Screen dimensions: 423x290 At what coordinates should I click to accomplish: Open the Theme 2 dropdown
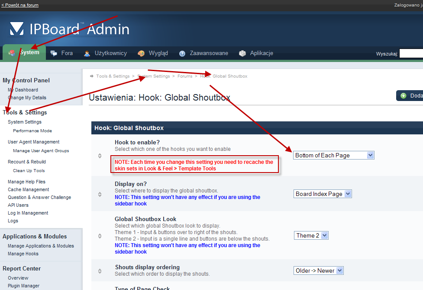click(x=311, y=235)
